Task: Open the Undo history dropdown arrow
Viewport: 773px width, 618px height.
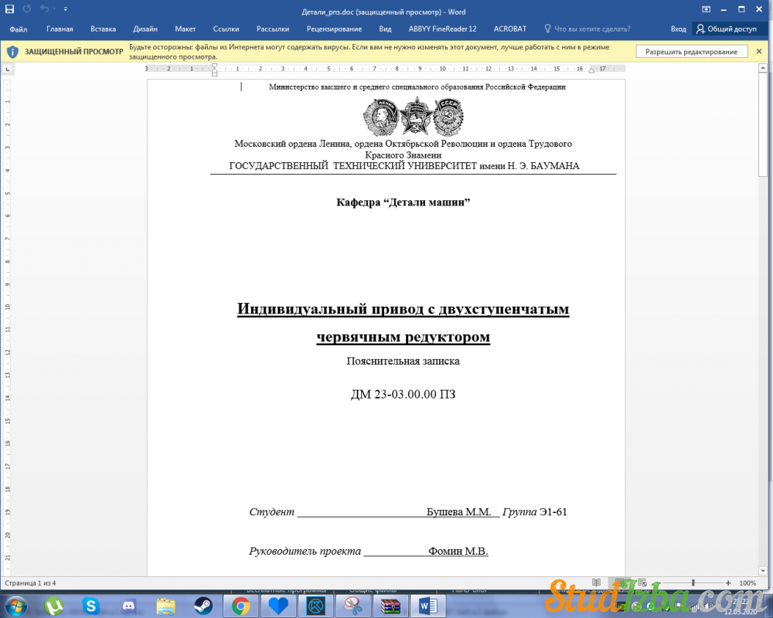Action: 53,8
